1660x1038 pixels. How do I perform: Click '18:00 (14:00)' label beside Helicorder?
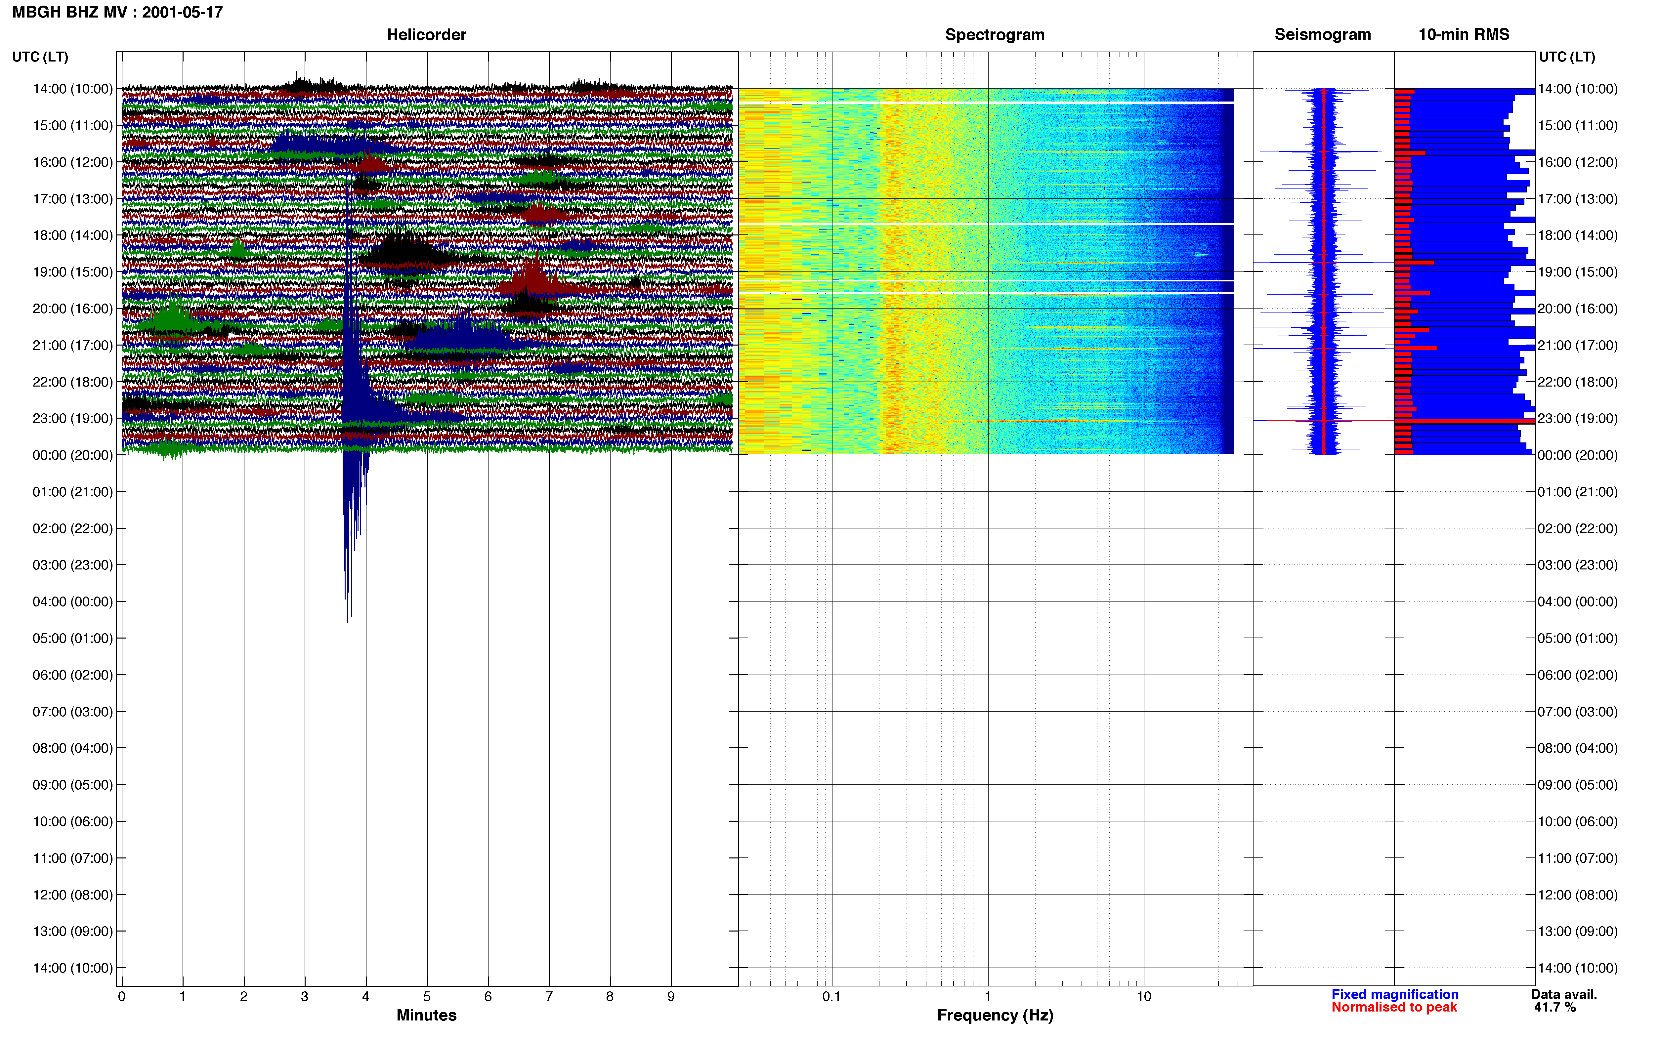point(73,235)
